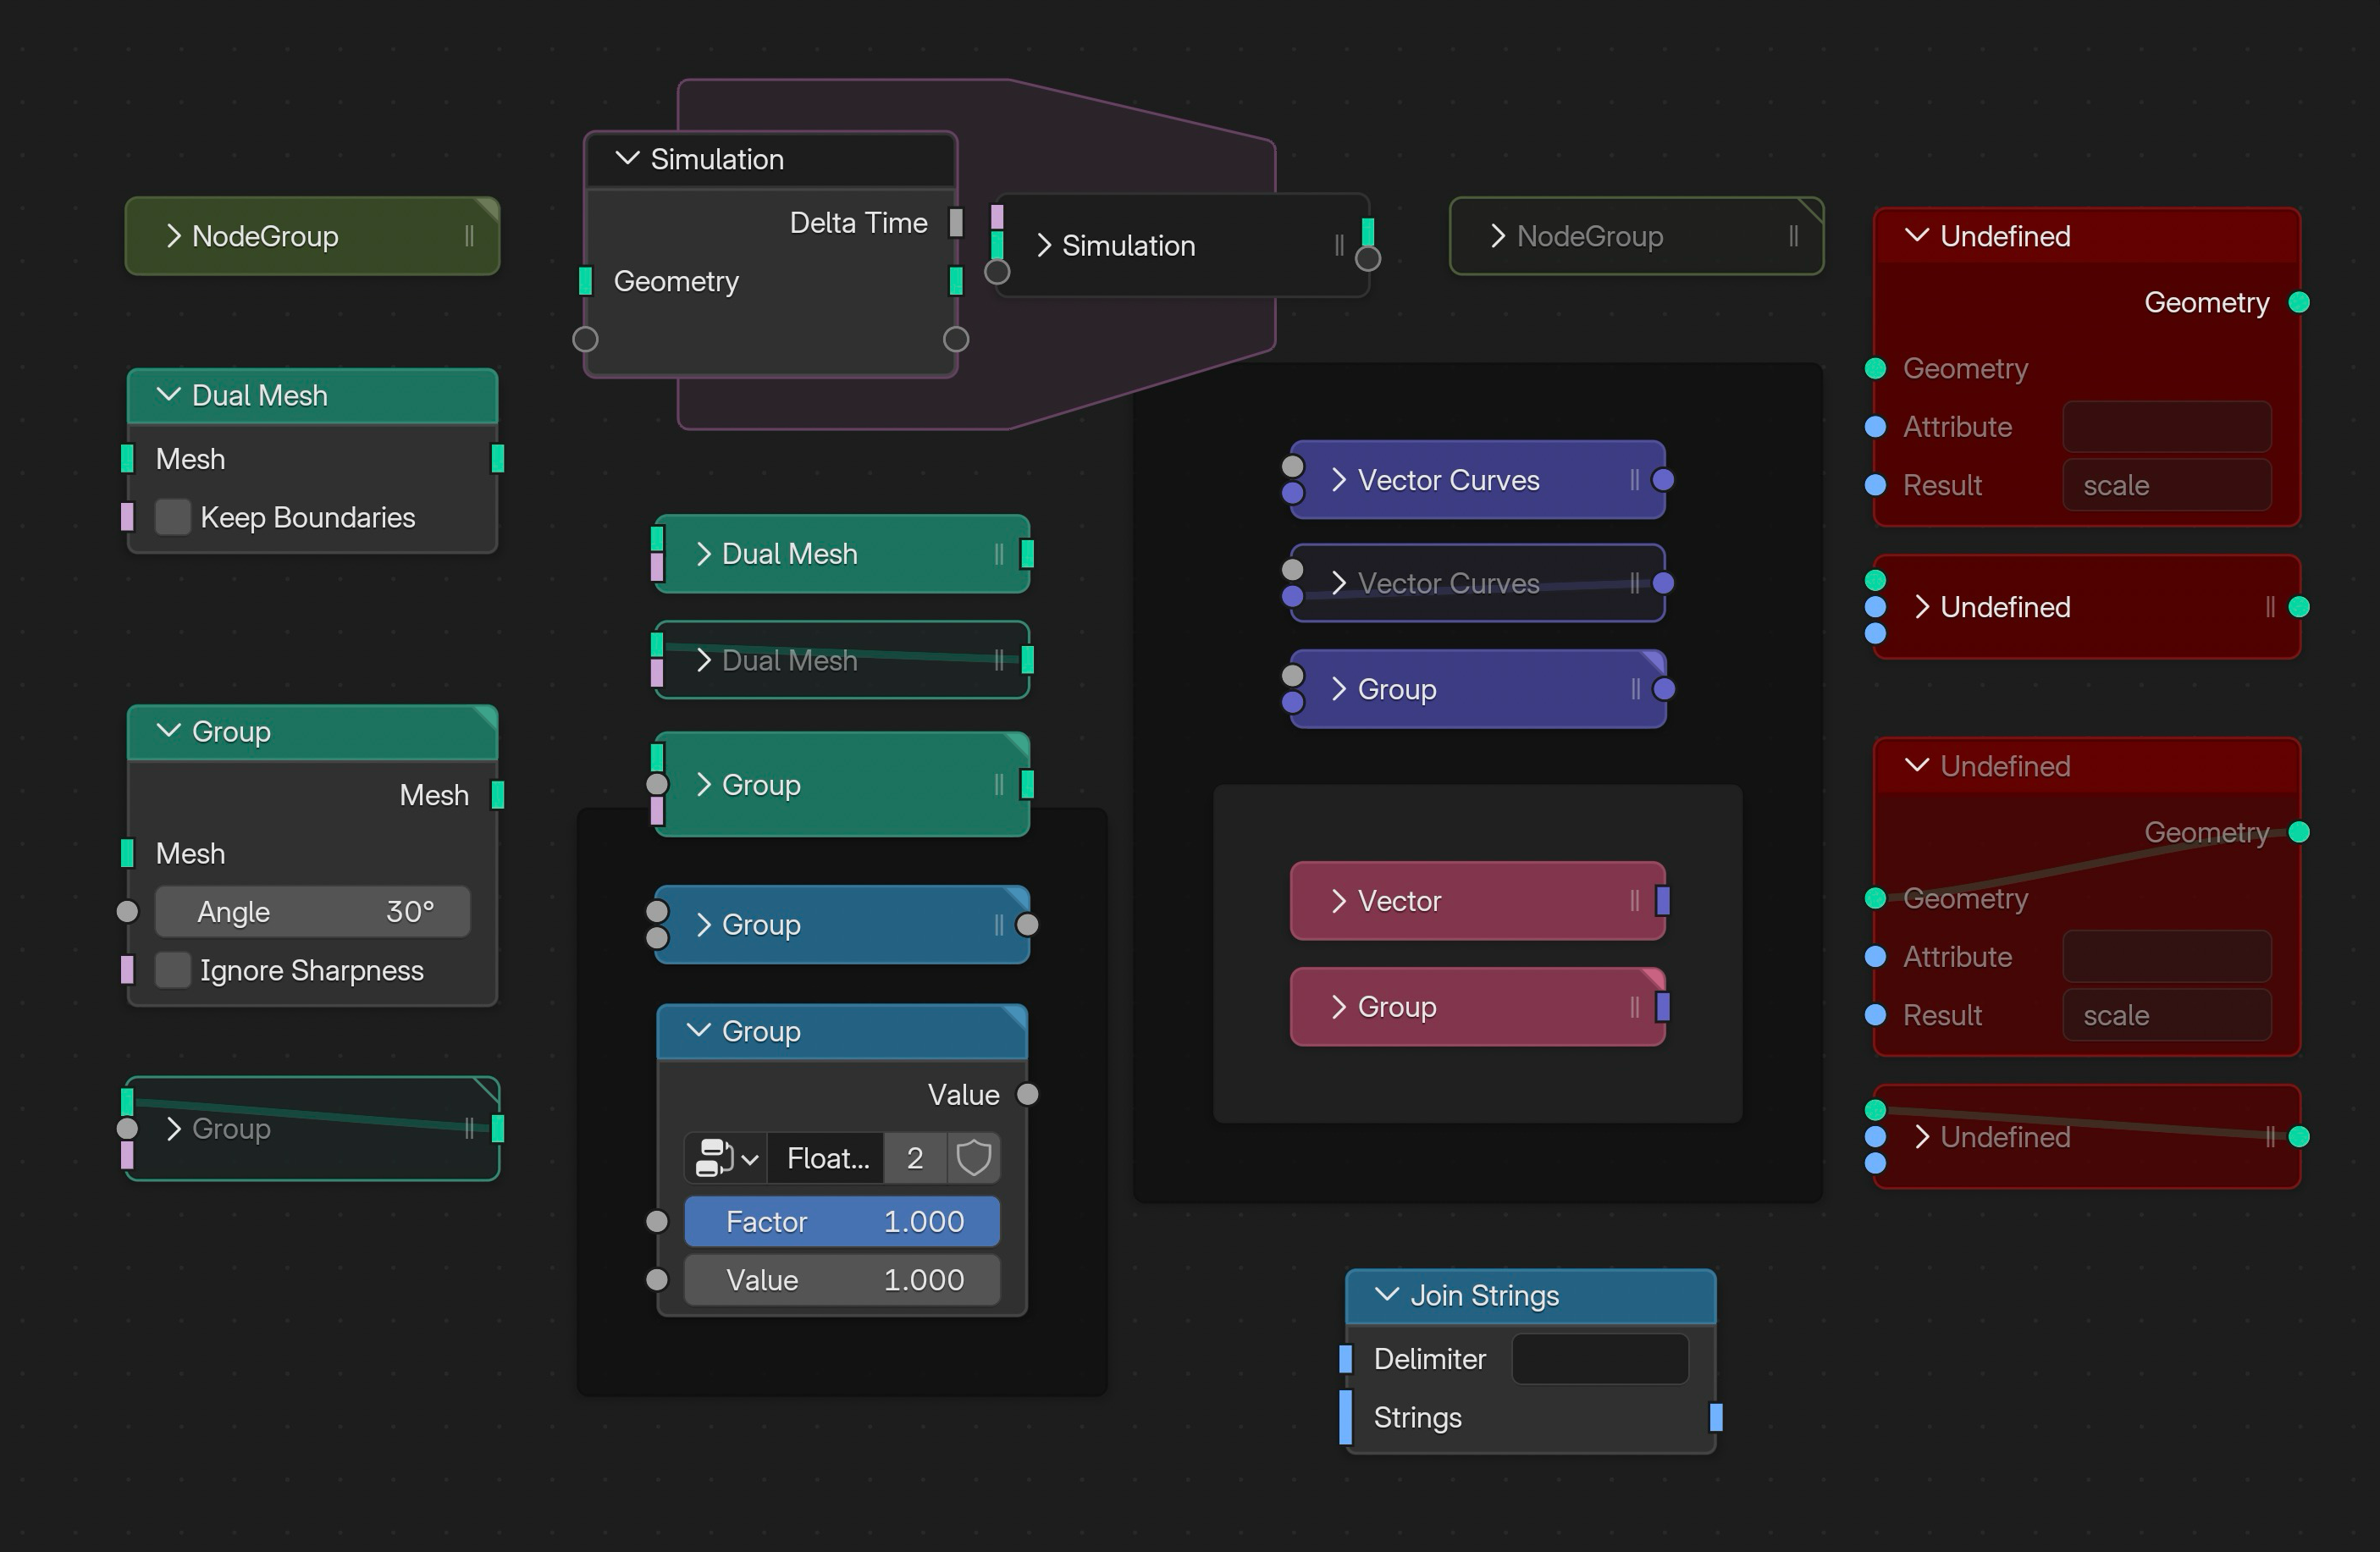Viewport: 2380px width, 1552px height.
Task: Click the Strings label in Join Strings node
Action: 1417,1417
